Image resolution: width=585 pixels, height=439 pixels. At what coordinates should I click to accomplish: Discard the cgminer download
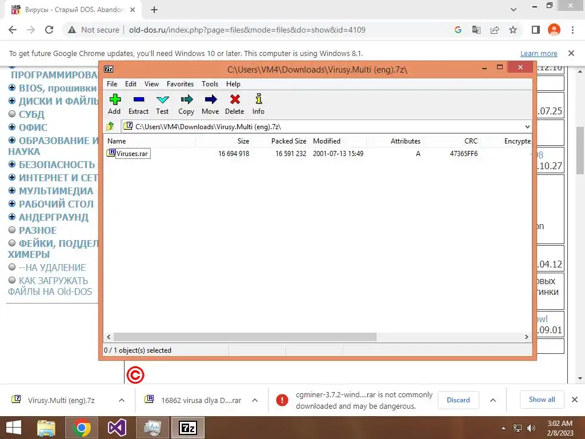coord(458,400)
